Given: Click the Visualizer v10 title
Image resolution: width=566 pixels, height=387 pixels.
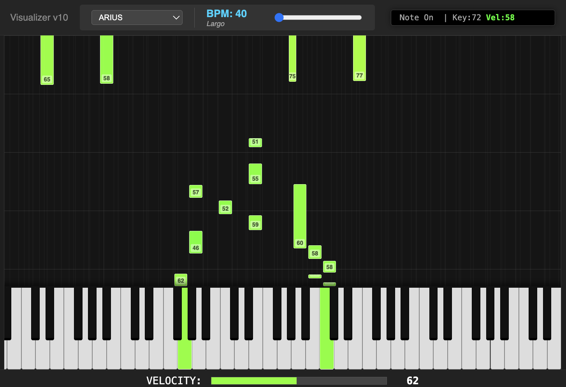Looking at the screenshot, I should (39, 18).
